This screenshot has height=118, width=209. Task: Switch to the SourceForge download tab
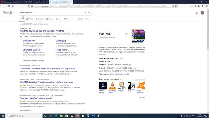pos(36,2)
